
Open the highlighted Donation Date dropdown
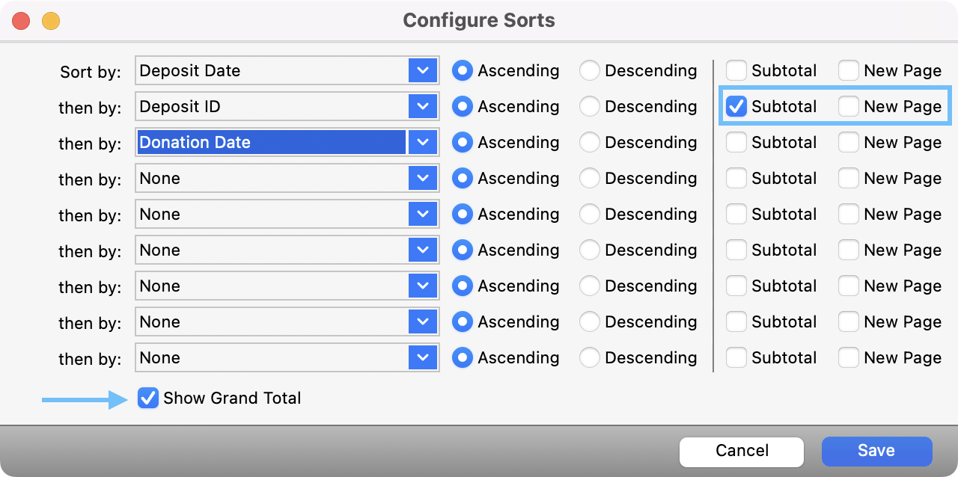[x=422, y=143]
